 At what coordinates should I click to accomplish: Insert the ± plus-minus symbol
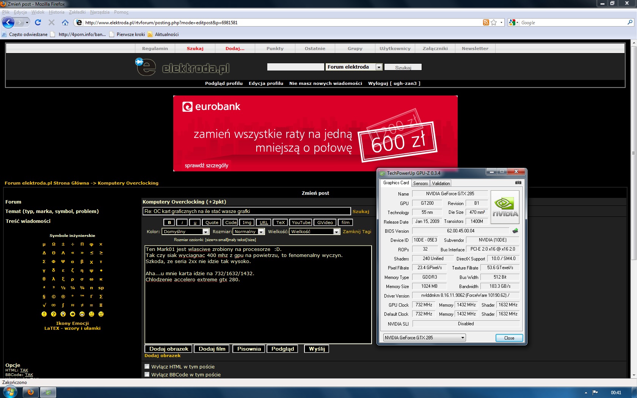pos(63,244)
